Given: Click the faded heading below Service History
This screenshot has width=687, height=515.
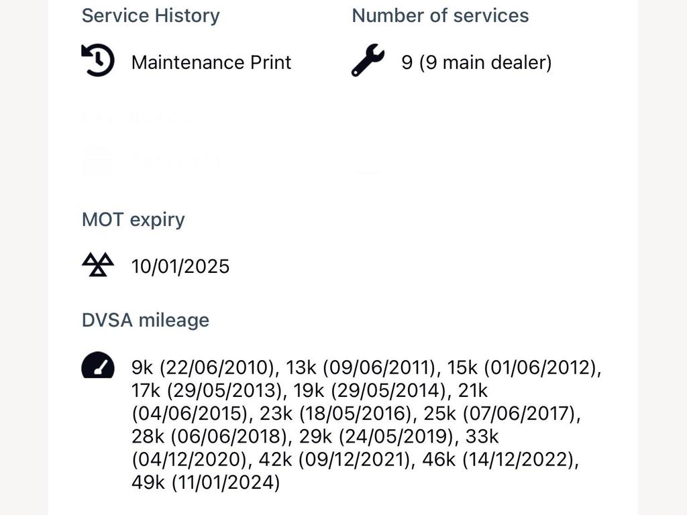Looking at the screenshot, I should tap(135, 117).
